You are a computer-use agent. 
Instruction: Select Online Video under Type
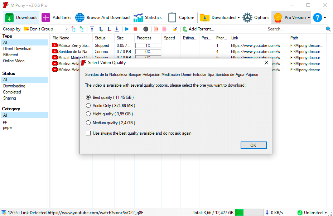point(14,61)
